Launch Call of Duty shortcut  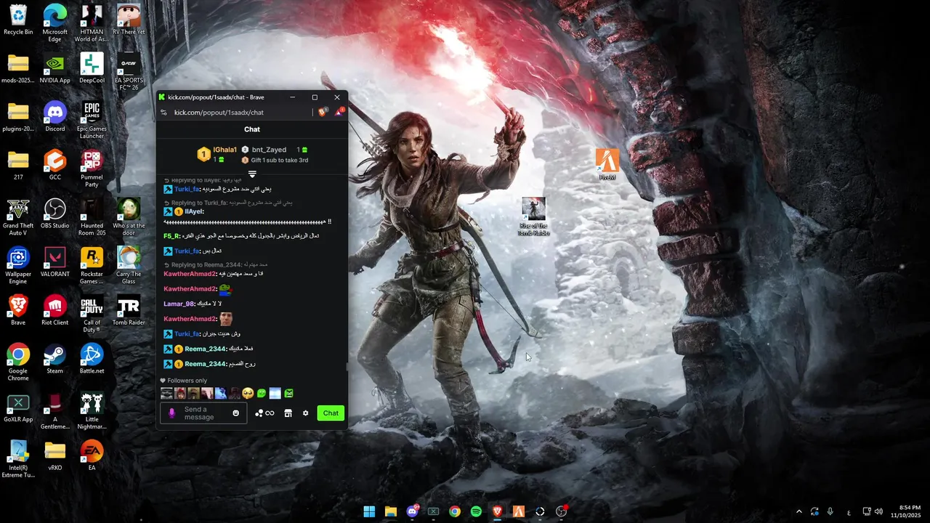pos(92,314)
